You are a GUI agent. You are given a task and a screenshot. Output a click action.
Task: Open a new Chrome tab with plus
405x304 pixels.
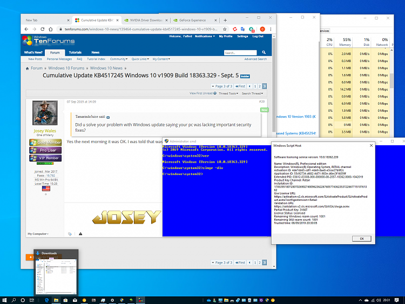(x=225, y=20)
